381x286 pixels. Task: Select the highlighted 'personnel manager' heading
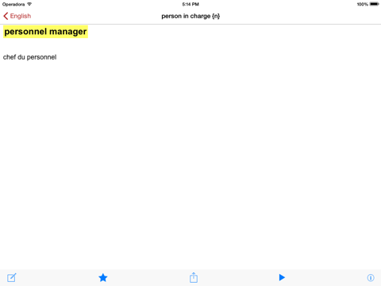coord(45,32)
